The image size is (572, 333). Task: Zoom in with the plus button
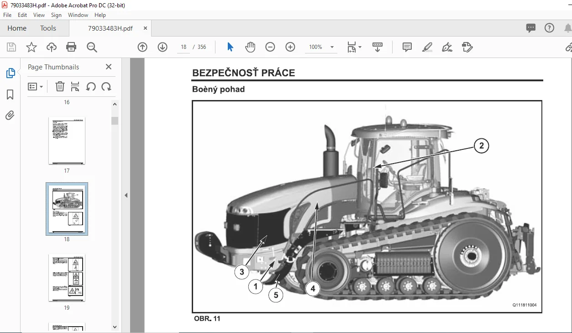tap(290, 47)
